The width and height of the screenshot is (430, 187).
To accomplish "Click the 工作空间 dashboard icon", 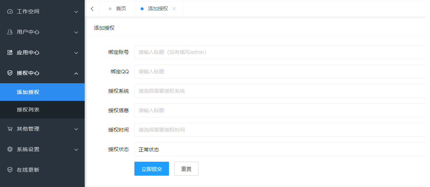I will coord(10,11).
